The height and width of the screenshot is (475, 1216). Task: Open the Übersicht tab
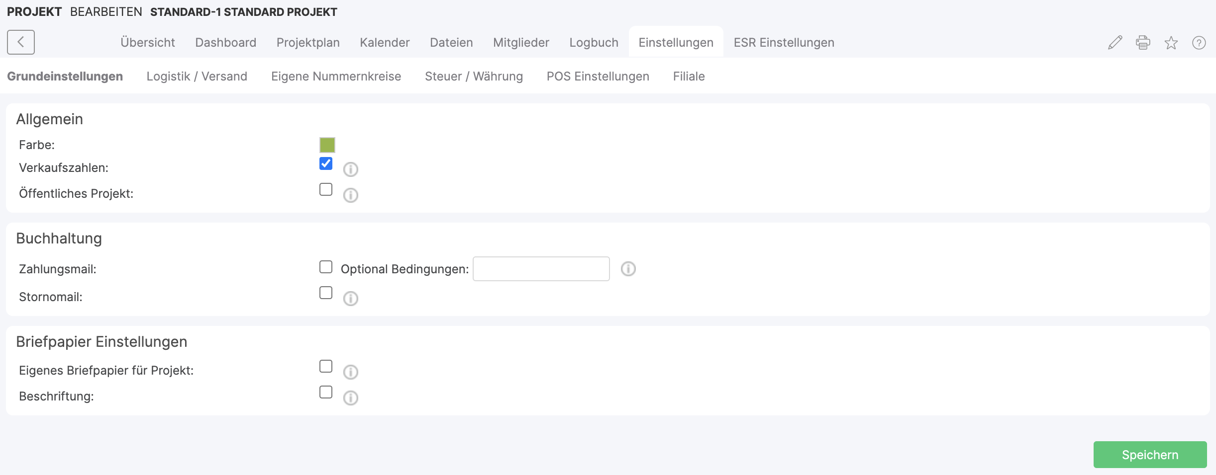click(x=148, y=43)
